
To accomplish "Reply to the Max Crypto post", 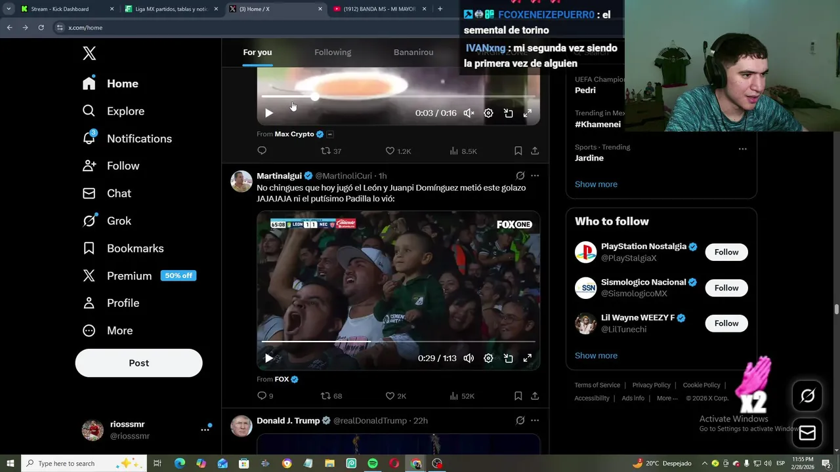I will coord(262,151).
